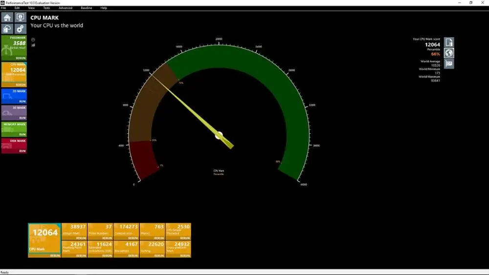The height and width of the screenshot is (275, 489).
Task: Click the PerformanceTest application title icon
Action: (2, 2)
